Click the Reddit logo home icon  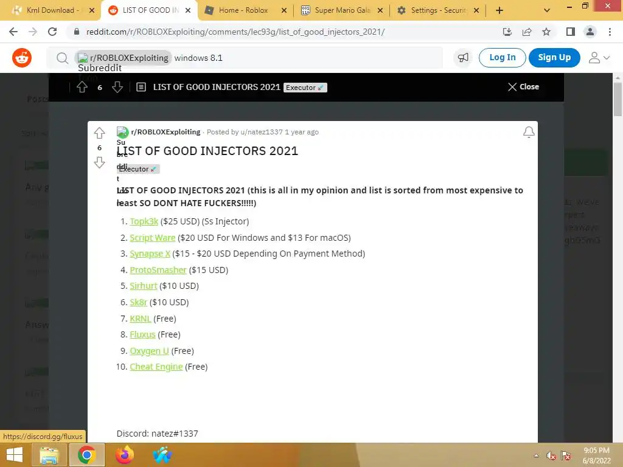pyautogui.click(x=22, y=58)
